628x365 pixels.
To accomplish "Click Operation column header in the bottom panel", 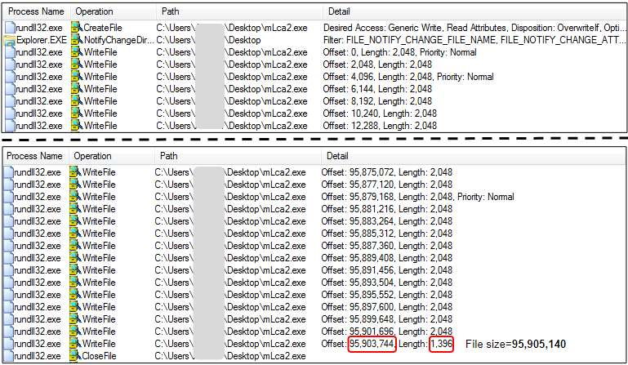I will pos(92,155).
